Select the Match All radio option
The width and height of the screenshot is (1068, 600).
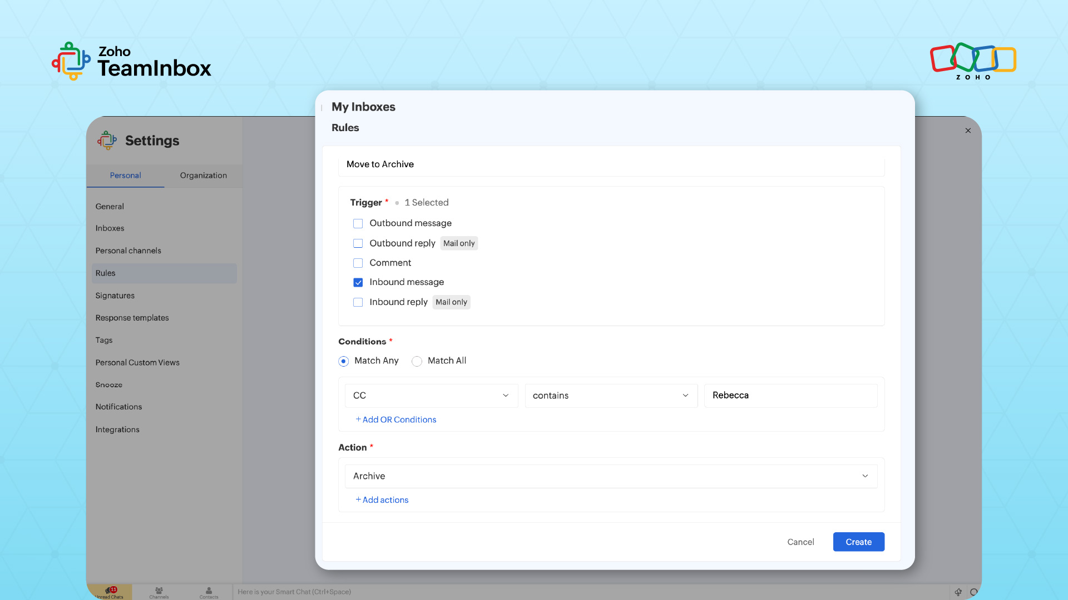pos(417,361)
